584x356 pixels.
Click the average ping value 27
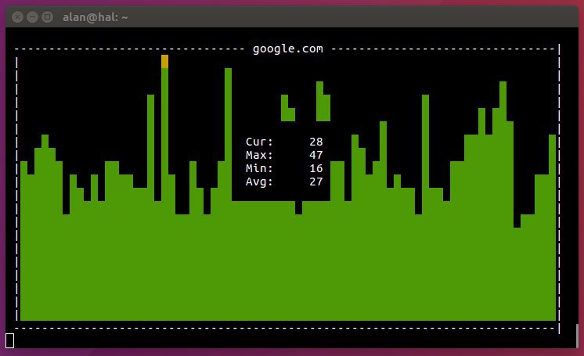315,182
